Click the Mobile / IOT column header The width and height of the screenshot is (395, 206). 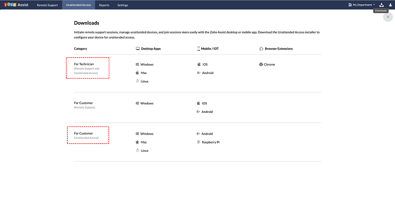(208, 49)
